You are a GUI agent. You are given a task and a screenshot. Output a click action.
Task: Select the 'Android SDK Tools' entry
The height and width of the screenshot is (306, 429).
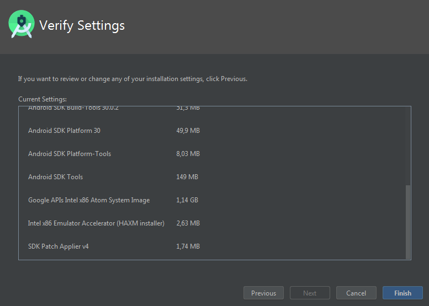pos(56,177)
